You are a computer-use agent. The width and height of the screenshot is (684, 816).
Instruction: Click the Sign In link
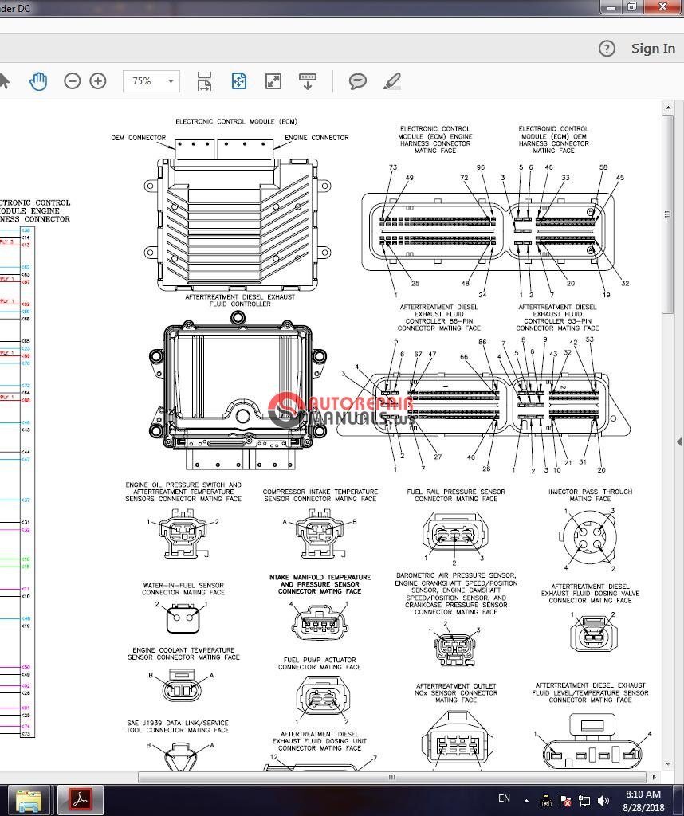pyautogui.click(x=652, y=48)
